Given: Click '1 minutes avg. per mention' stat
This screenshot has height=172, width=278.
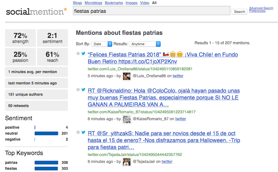Looking at the screenshot, I should tap(36, 72).
